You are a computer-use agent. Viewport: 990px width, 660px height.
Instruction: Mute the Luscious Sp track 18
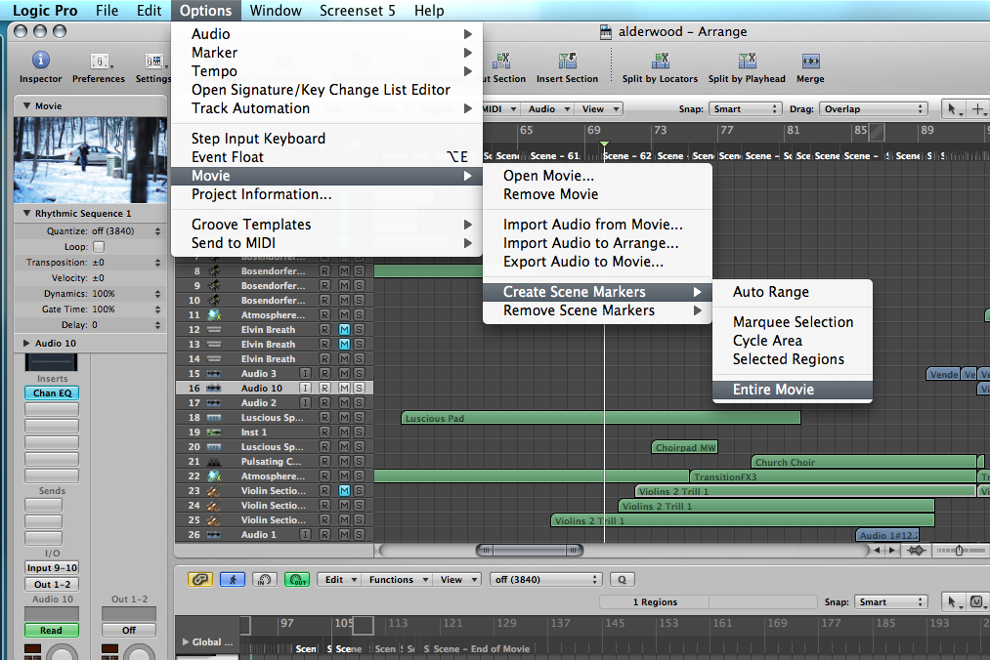[344, 418]
